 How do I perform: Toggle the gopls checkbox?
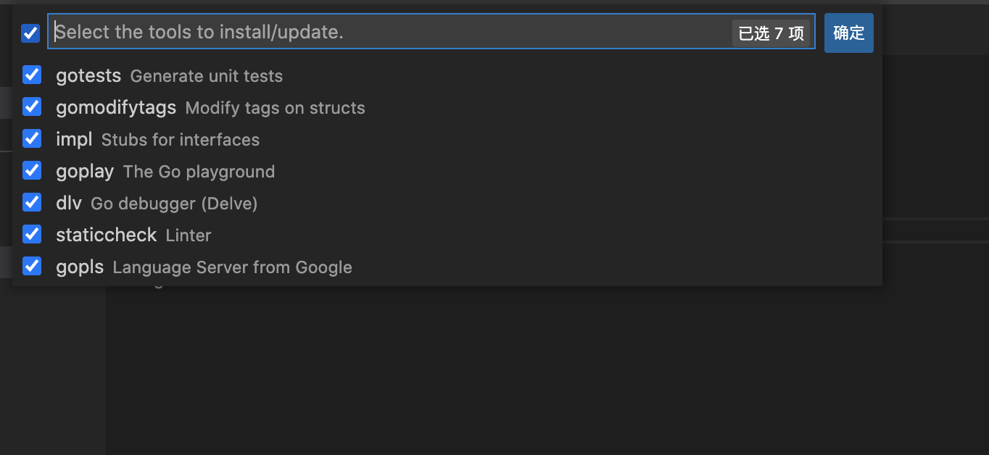tap(32, 266)
